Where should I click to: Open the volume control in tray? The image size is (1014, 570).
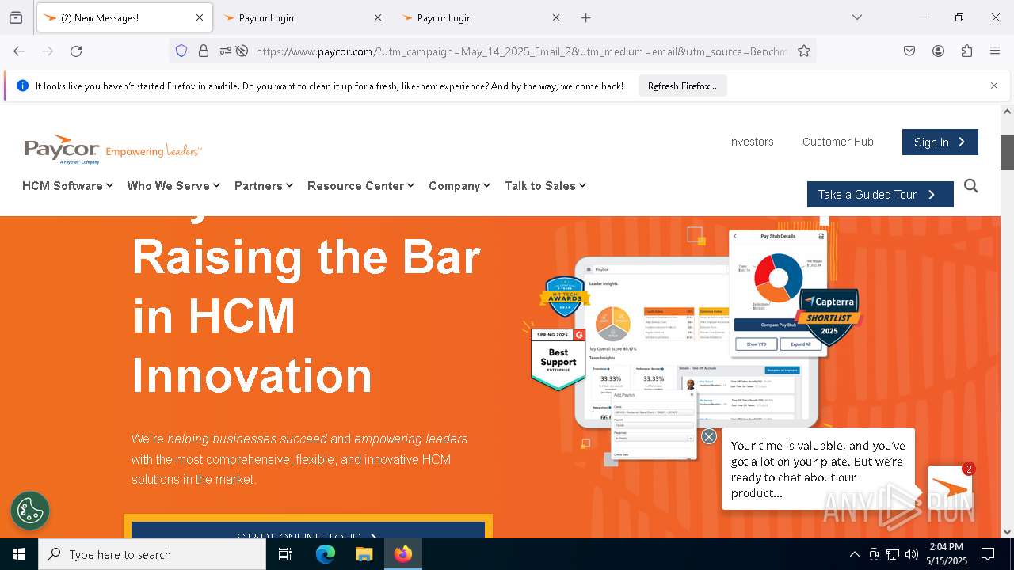[912, 554]
